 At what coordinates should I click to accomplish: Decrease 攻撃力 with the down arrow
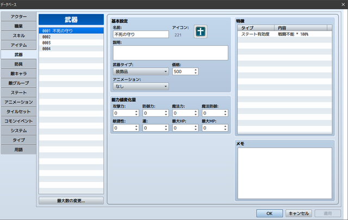coord(136,115)
